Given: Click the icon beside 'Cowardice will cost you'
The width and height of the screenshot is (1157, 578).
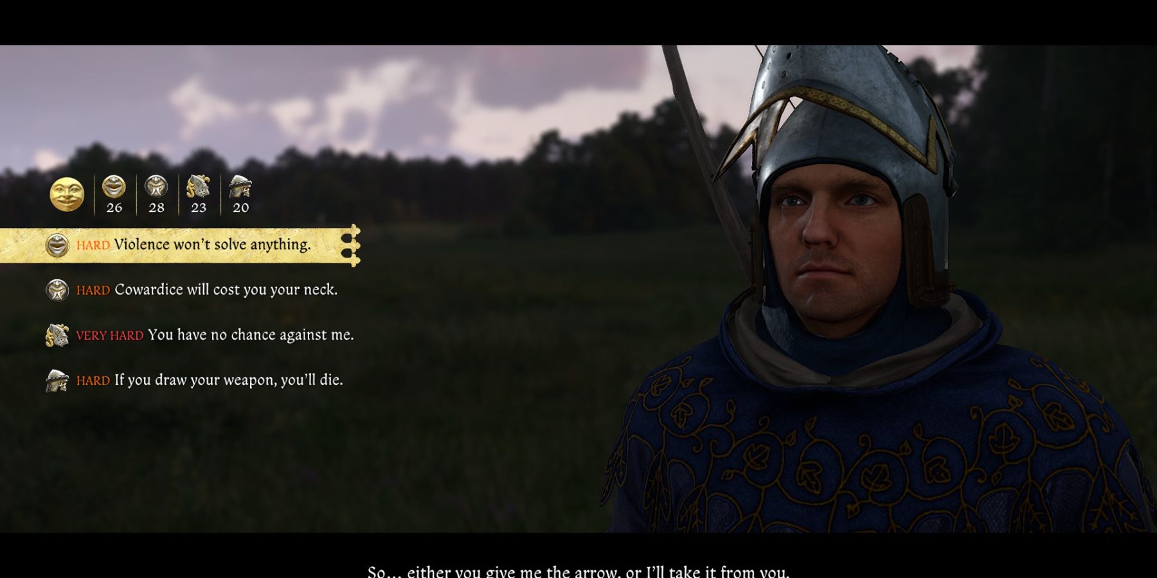Looking at the screenshot, I should [x=57, y=290].
